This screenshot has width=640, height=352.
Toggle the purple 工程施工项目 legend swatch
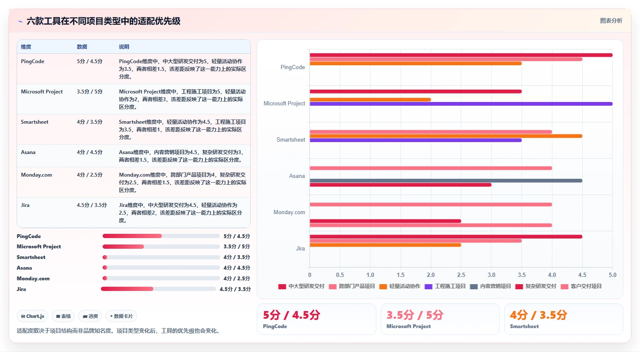(429, 286)
